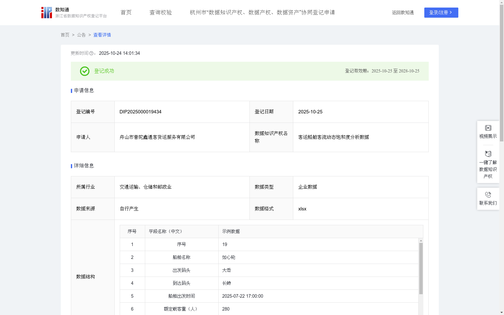Click sample value 280

(x=226, y=309)
